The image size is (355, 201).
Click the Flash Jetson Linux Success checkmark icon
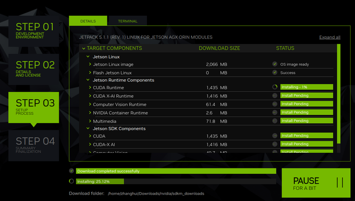pyautogui.click(x=275, y=72)
